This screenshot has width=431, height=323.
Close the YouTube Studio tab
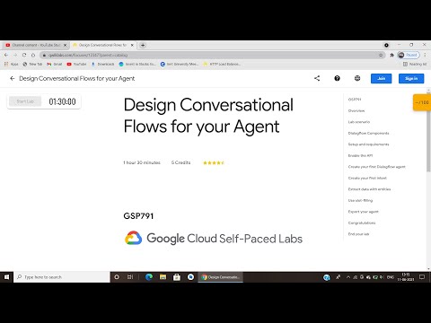tap(65, 45)
